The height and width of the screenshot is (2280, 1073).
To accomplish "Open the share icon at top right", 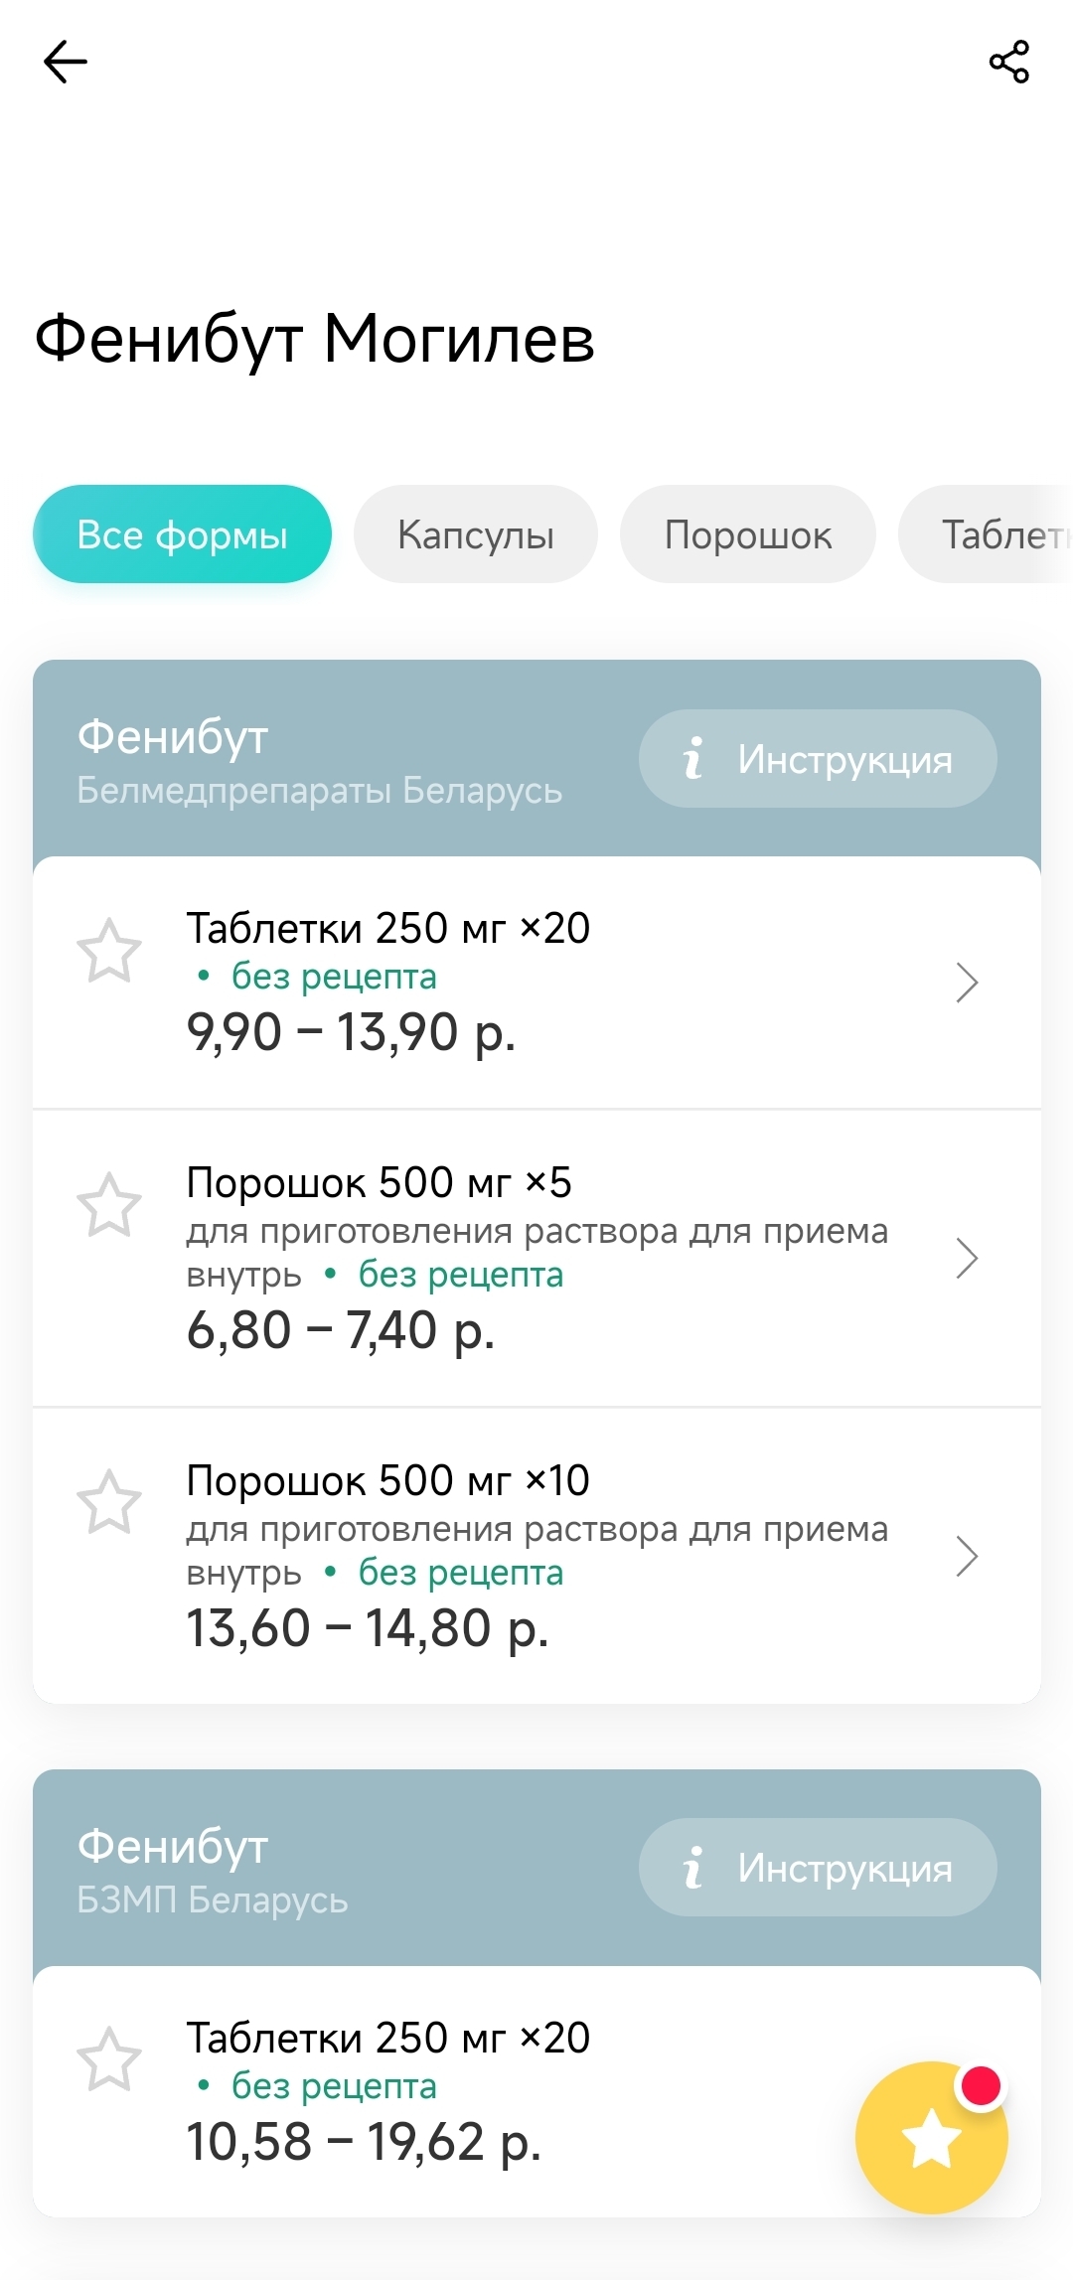I will pos(1008,62).
